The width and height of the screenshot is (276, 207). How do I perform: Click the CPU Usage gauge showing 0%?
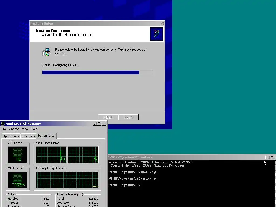click(18, 154)
